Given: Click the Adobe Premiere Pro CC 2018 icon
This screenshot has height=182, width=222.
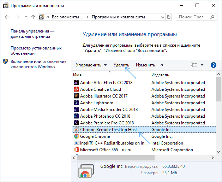Looking at the screenshot, I should point(76,123).
